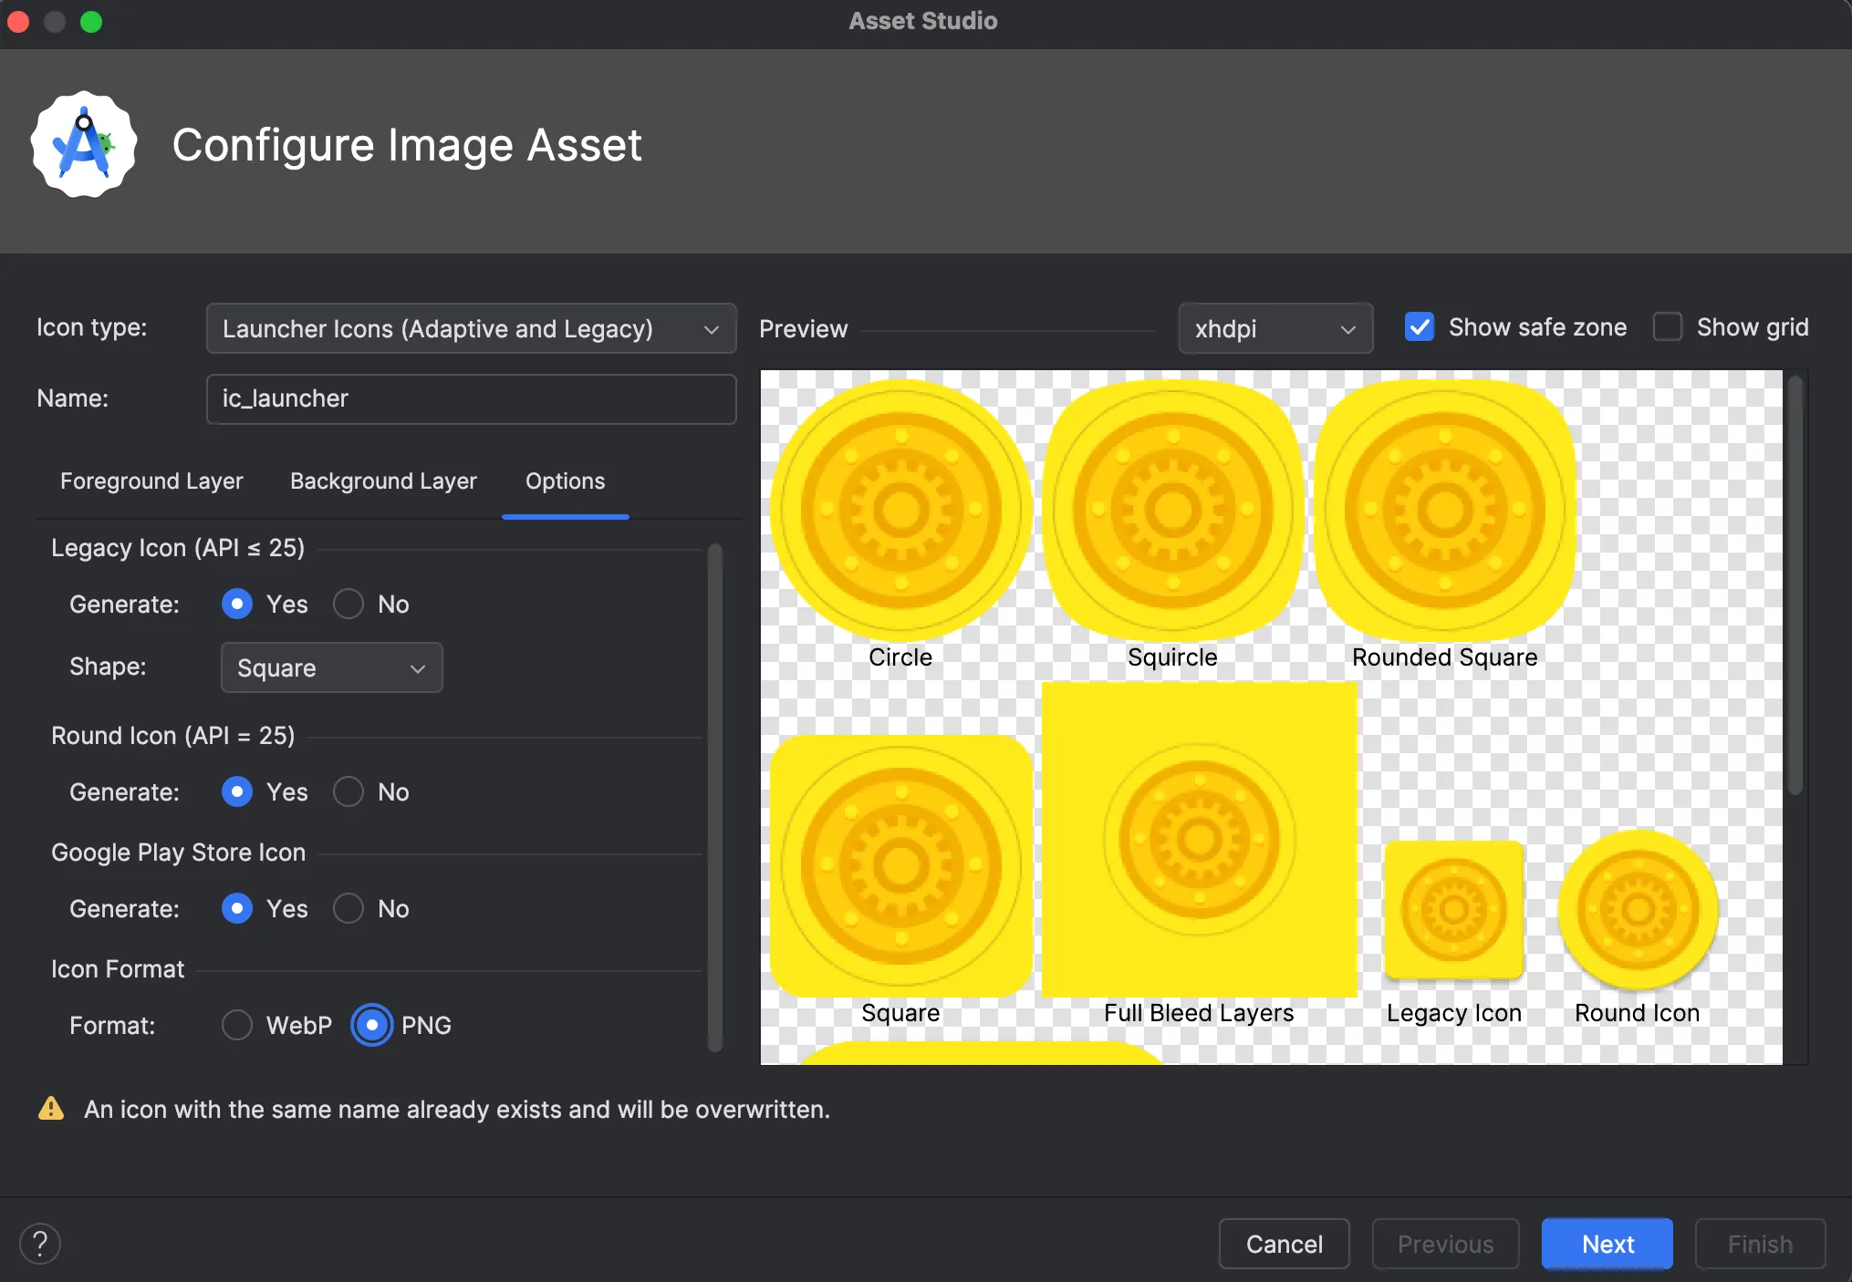Enable the Show grid checkbox

1668,327
